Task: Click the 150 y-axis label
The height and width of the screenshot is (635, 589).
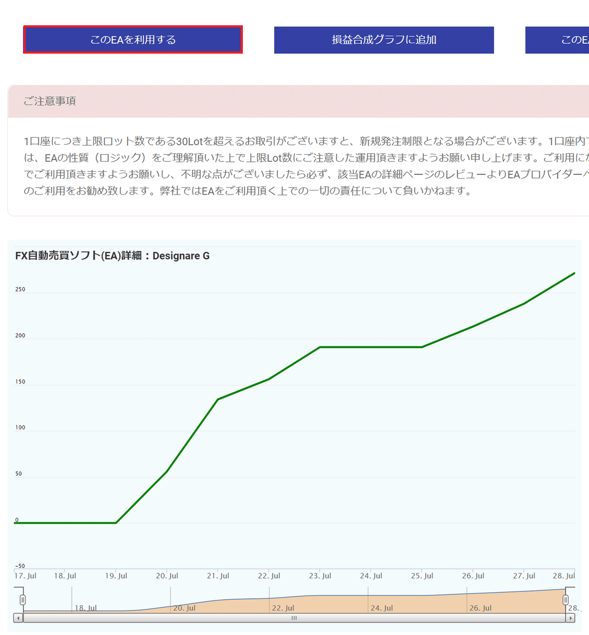Action: (x=20, y=382)
